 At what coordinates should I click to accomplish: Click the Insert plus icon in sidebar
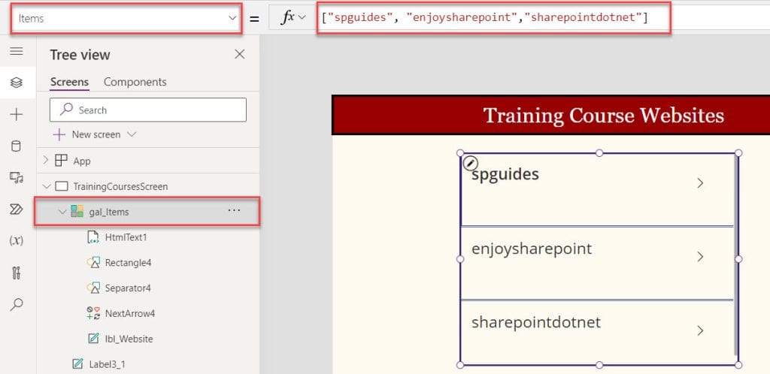coord(17,115)
